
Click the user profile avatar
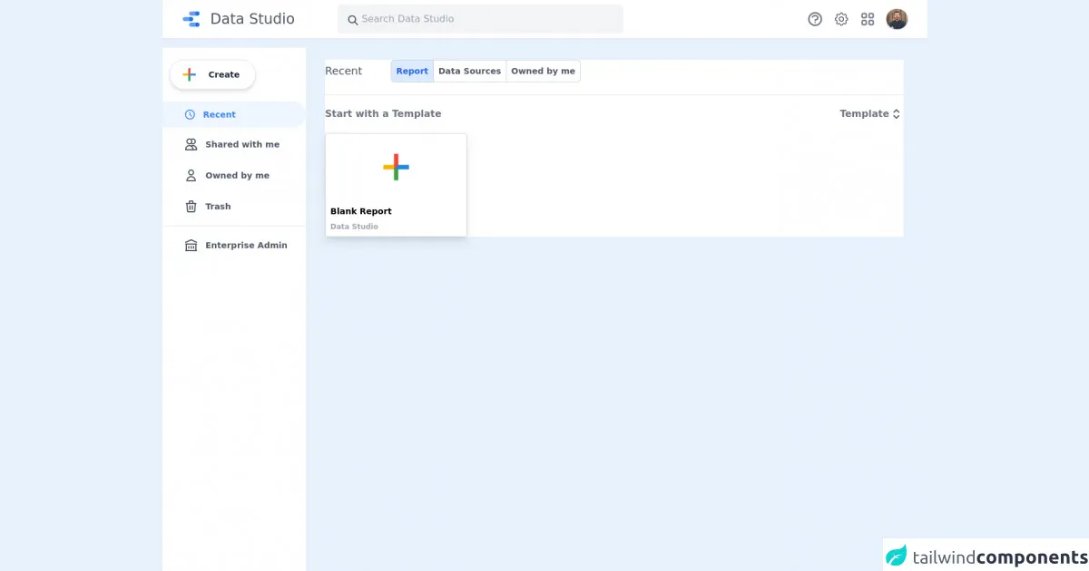coord(897,19)
